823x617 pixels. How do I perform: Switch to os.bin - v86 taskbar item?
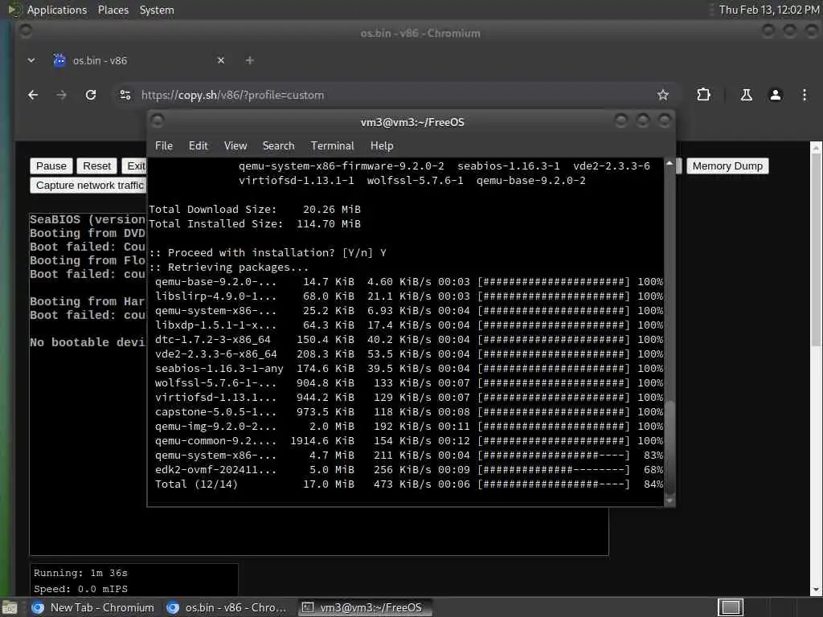pos(227,607)
